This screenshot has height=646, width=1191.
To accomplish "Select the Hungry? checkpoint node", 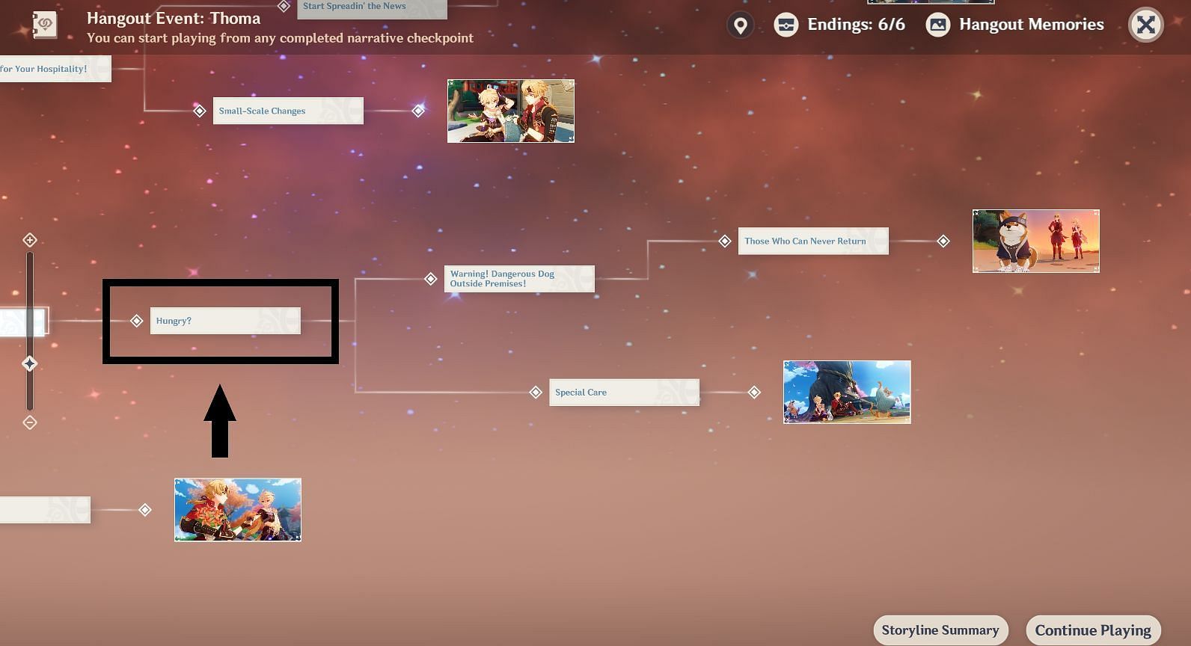I will (224, 321).
